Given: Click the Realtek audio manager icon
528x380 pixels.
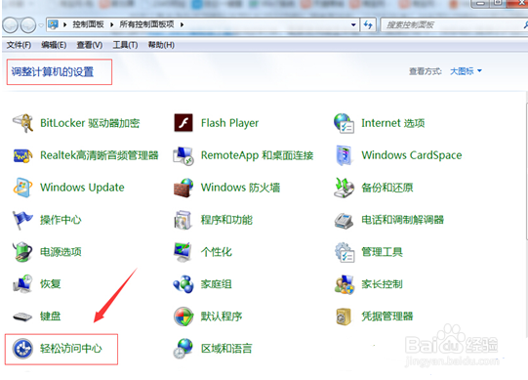Looking at the screenshot, I should click(22, 155).
